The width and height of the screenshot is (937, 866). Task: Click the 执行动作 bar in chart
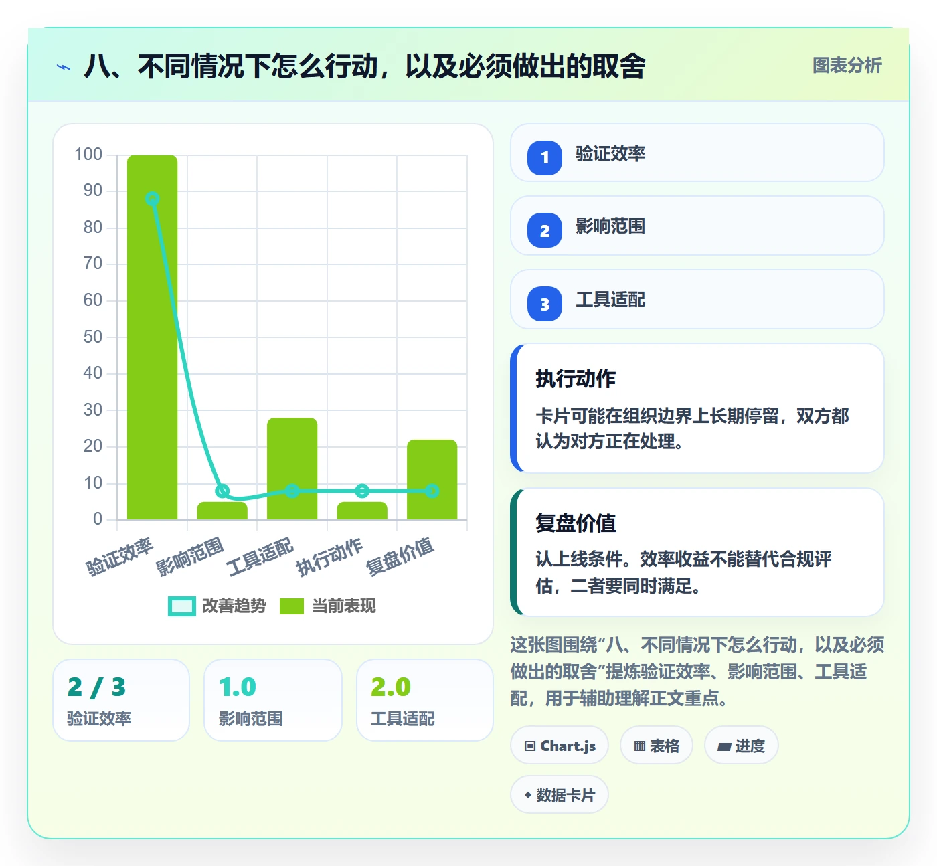click(362, 511)
